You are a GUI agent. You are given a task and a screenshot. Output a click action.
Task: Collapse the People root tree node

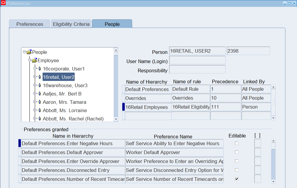[x=24, y=52]
